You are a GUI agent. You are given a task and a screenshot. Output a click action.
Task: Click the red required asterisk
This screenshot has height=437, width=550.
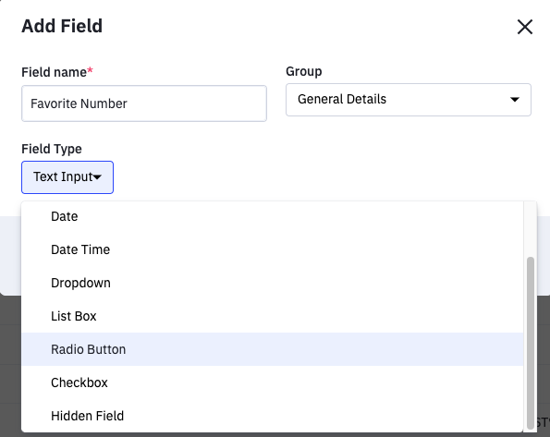(x=91, y=70)
